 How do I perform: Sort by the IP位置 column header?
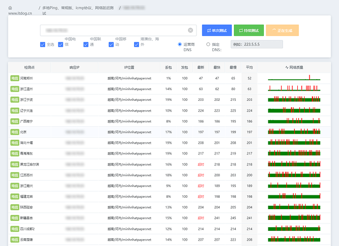coord(129,67)
